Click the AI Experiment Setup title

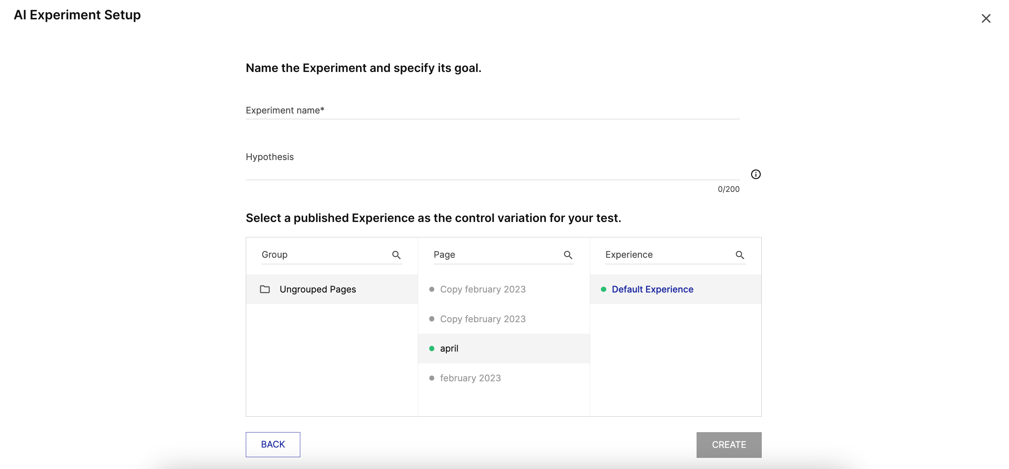click(x=77, y=15)
